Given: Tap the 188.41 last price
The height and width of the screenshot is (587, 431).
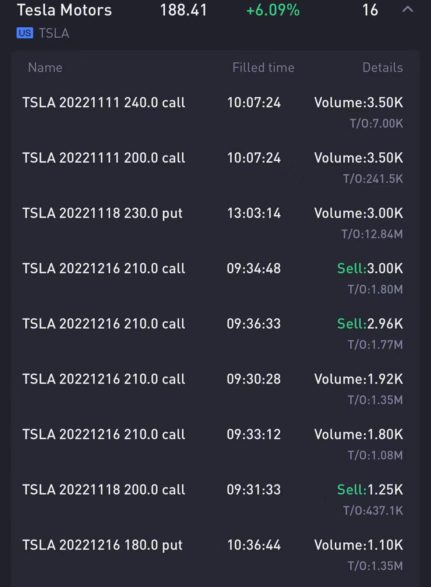Looking at the screenshot, I should (183, 10).
